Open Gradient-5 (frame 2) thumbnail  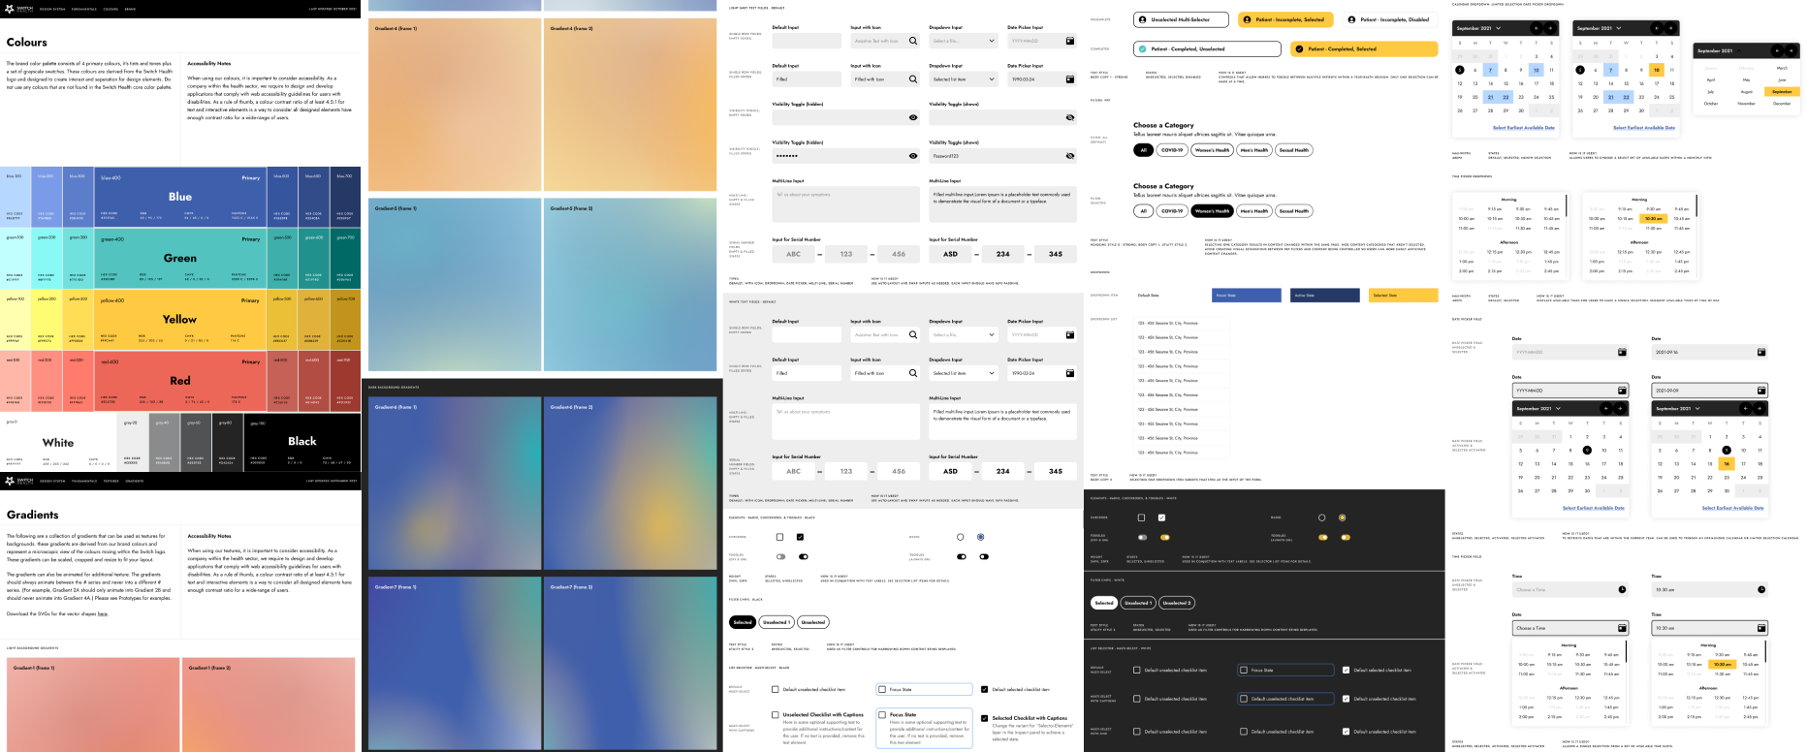tap(631, 286)
